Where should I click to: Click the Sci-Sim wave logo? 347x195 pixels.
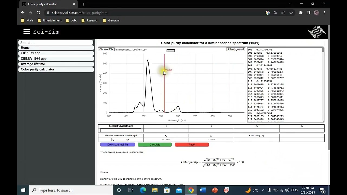coord(317,32)
